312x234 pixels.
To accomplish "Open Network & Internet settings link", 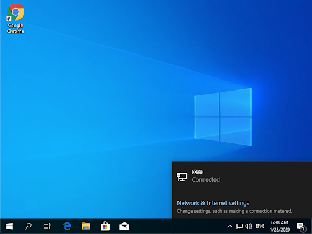I will pos(213,203).
